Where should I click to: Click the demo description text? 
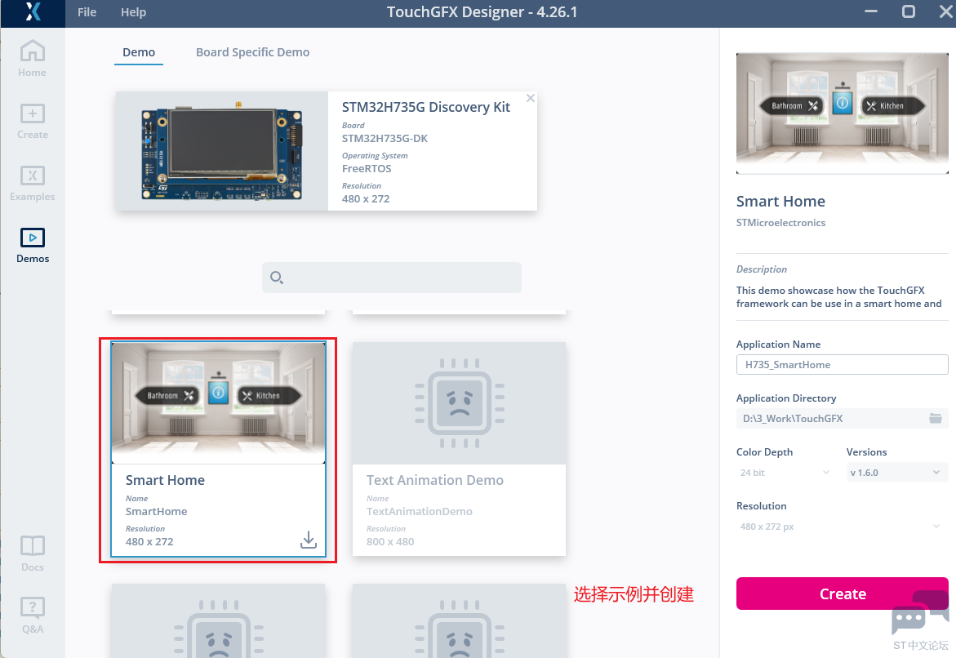pos(839,297)
